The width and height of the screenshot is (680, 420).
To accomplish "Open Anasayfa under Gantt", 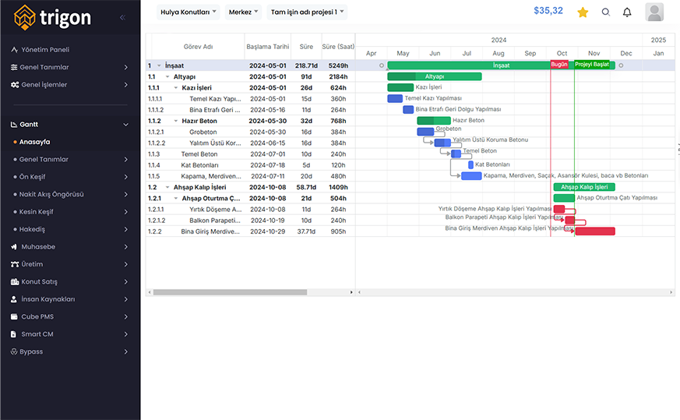I will [x=34, y=142].
